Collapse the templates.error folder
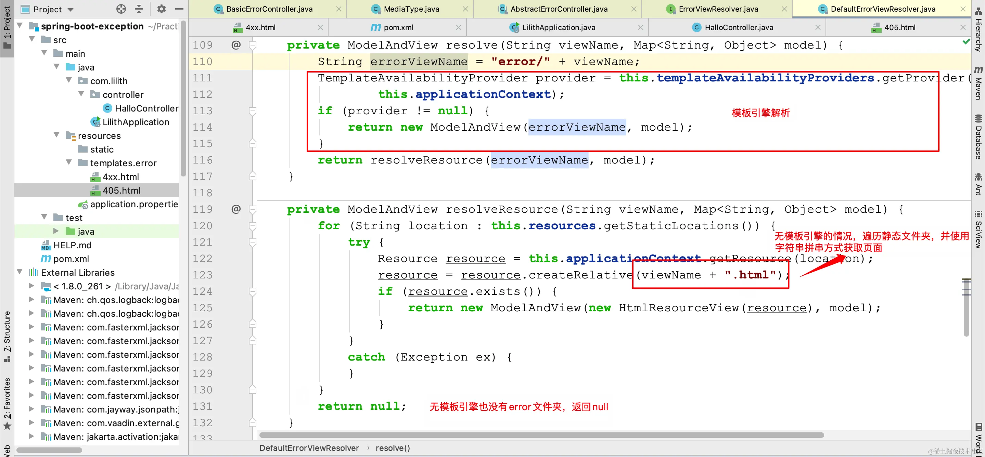 [x=69, y=162]
